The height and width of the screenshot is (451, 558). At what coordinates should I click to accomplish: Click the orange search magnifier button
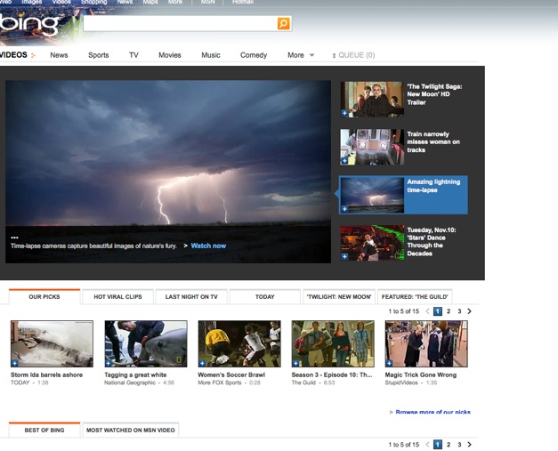pos(283,24)
